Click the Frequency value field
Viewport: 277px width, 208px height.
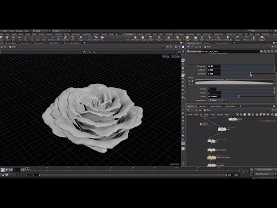tap(214, 66)
